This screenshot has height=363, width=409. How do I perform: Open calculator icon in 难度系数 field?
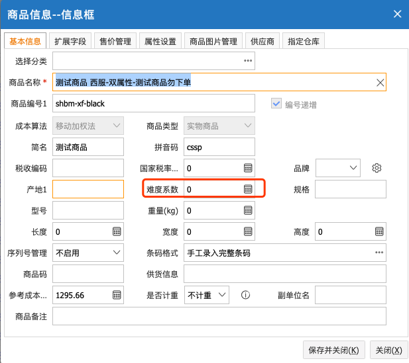click(248, 189)
